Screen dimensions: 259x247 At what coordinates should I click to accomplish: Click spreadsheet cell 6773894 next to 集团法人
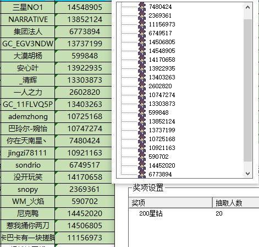click(x=83, y=31)
